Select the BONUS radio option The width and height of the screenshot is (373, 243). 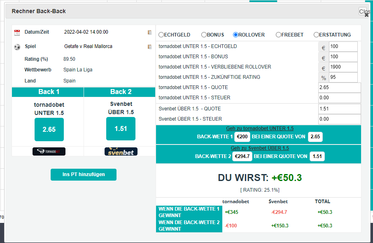tap(204, 35)
